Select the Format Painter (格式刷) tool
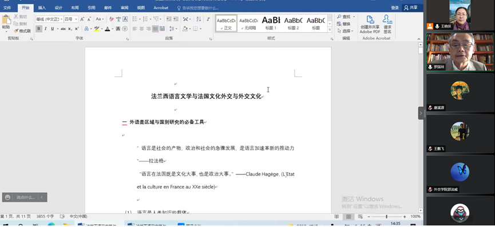 [22, 31]
